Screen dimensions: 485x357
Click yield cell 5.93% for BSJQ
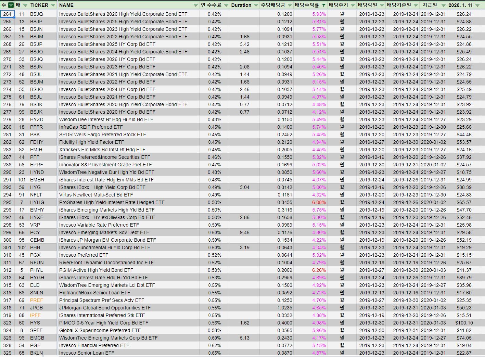coord(310,14)
